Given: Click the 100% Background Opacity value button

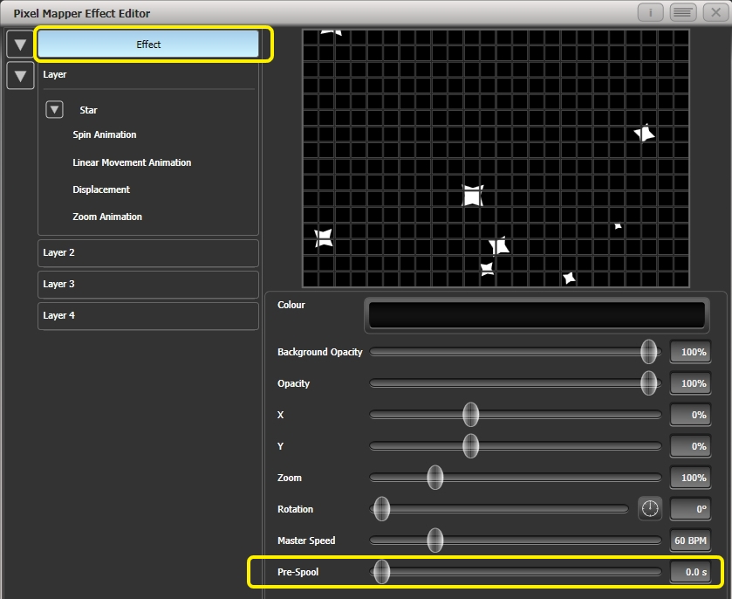Looking at the screenshot, I should point(690,352).
